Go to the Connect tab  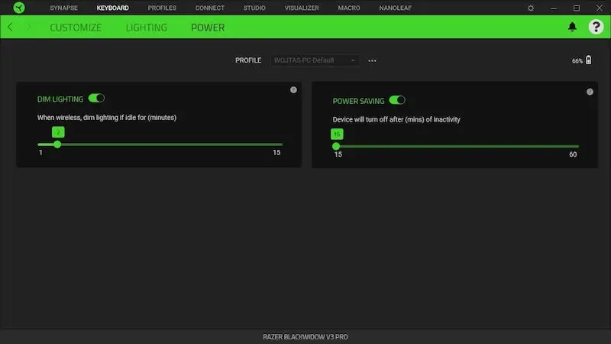click(x=209, y=8)
